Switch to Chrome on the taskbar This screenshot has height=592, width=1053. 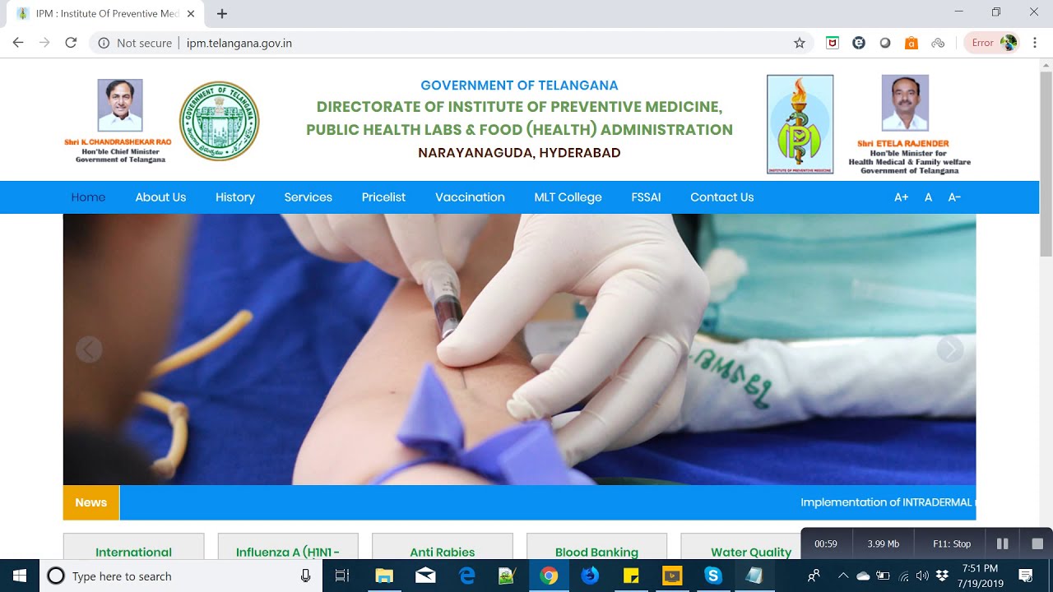548,576
